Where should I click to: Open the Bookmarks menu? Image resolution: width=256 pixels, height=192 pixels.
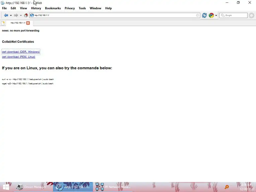53,8
